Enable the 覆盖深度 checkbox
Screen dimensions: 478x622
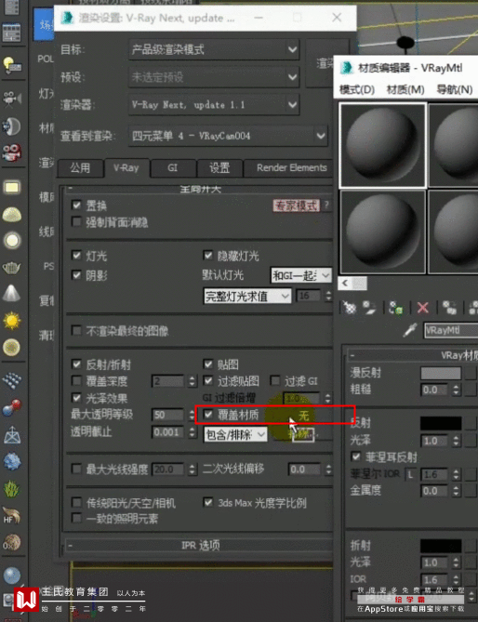pyautogui.click(x=76, y=381)
